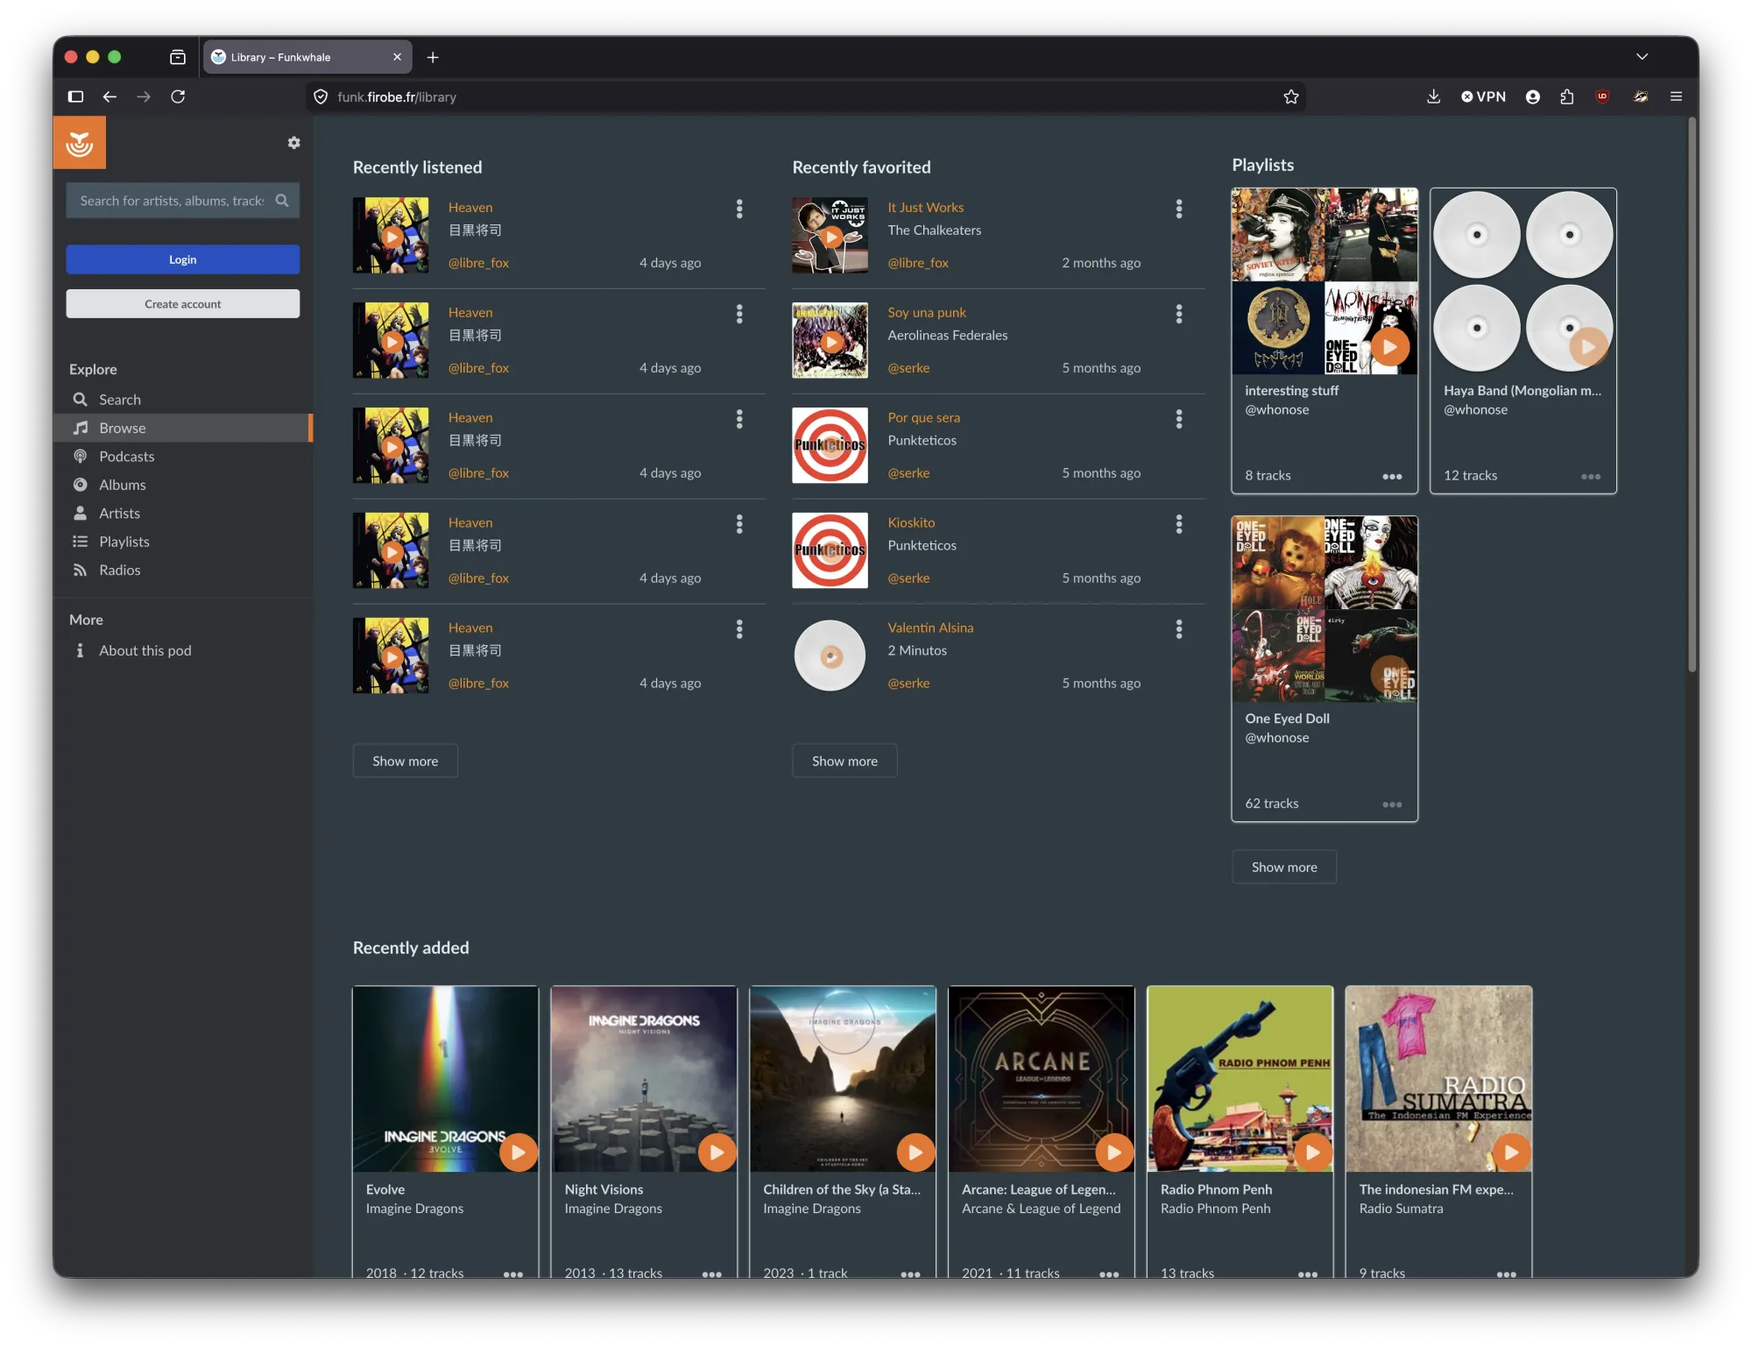Open Haya Band playlist options dots

(x=1591, y=477)
